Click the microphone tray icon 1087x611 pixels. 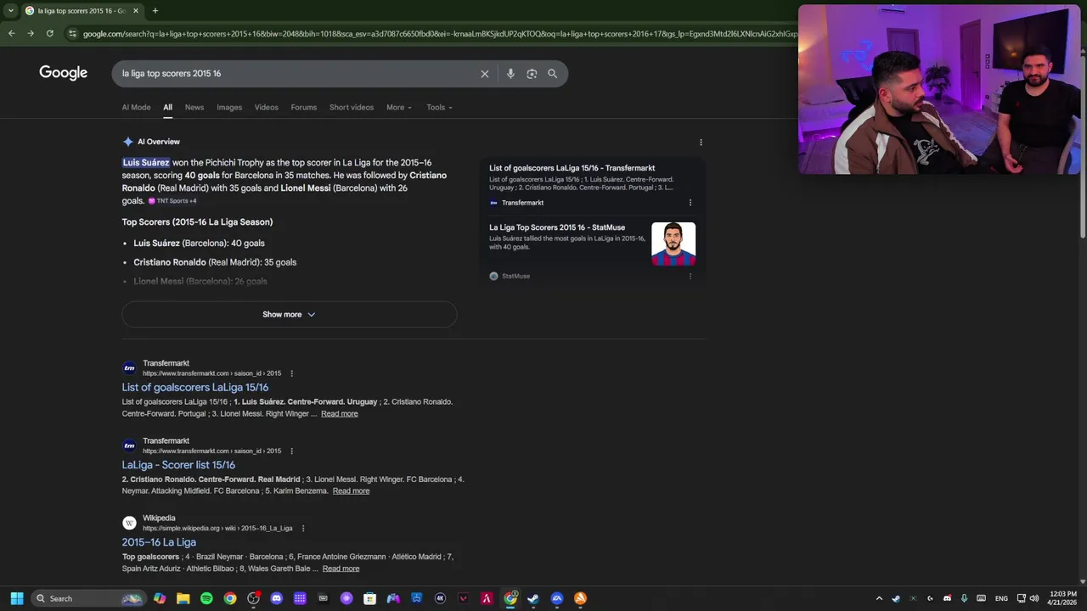964,598
